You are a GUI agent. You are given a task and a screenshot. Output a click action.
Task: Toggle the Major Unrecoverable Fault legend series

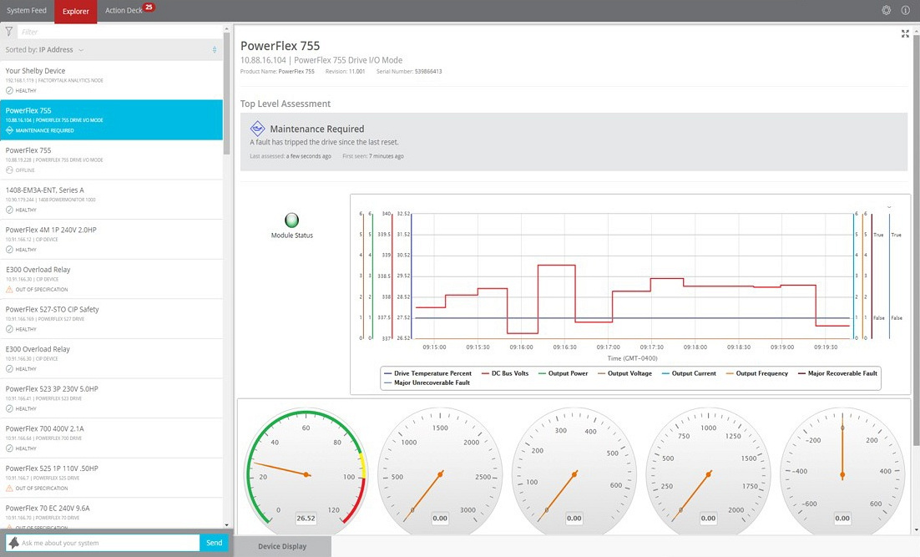pos(427,382)
